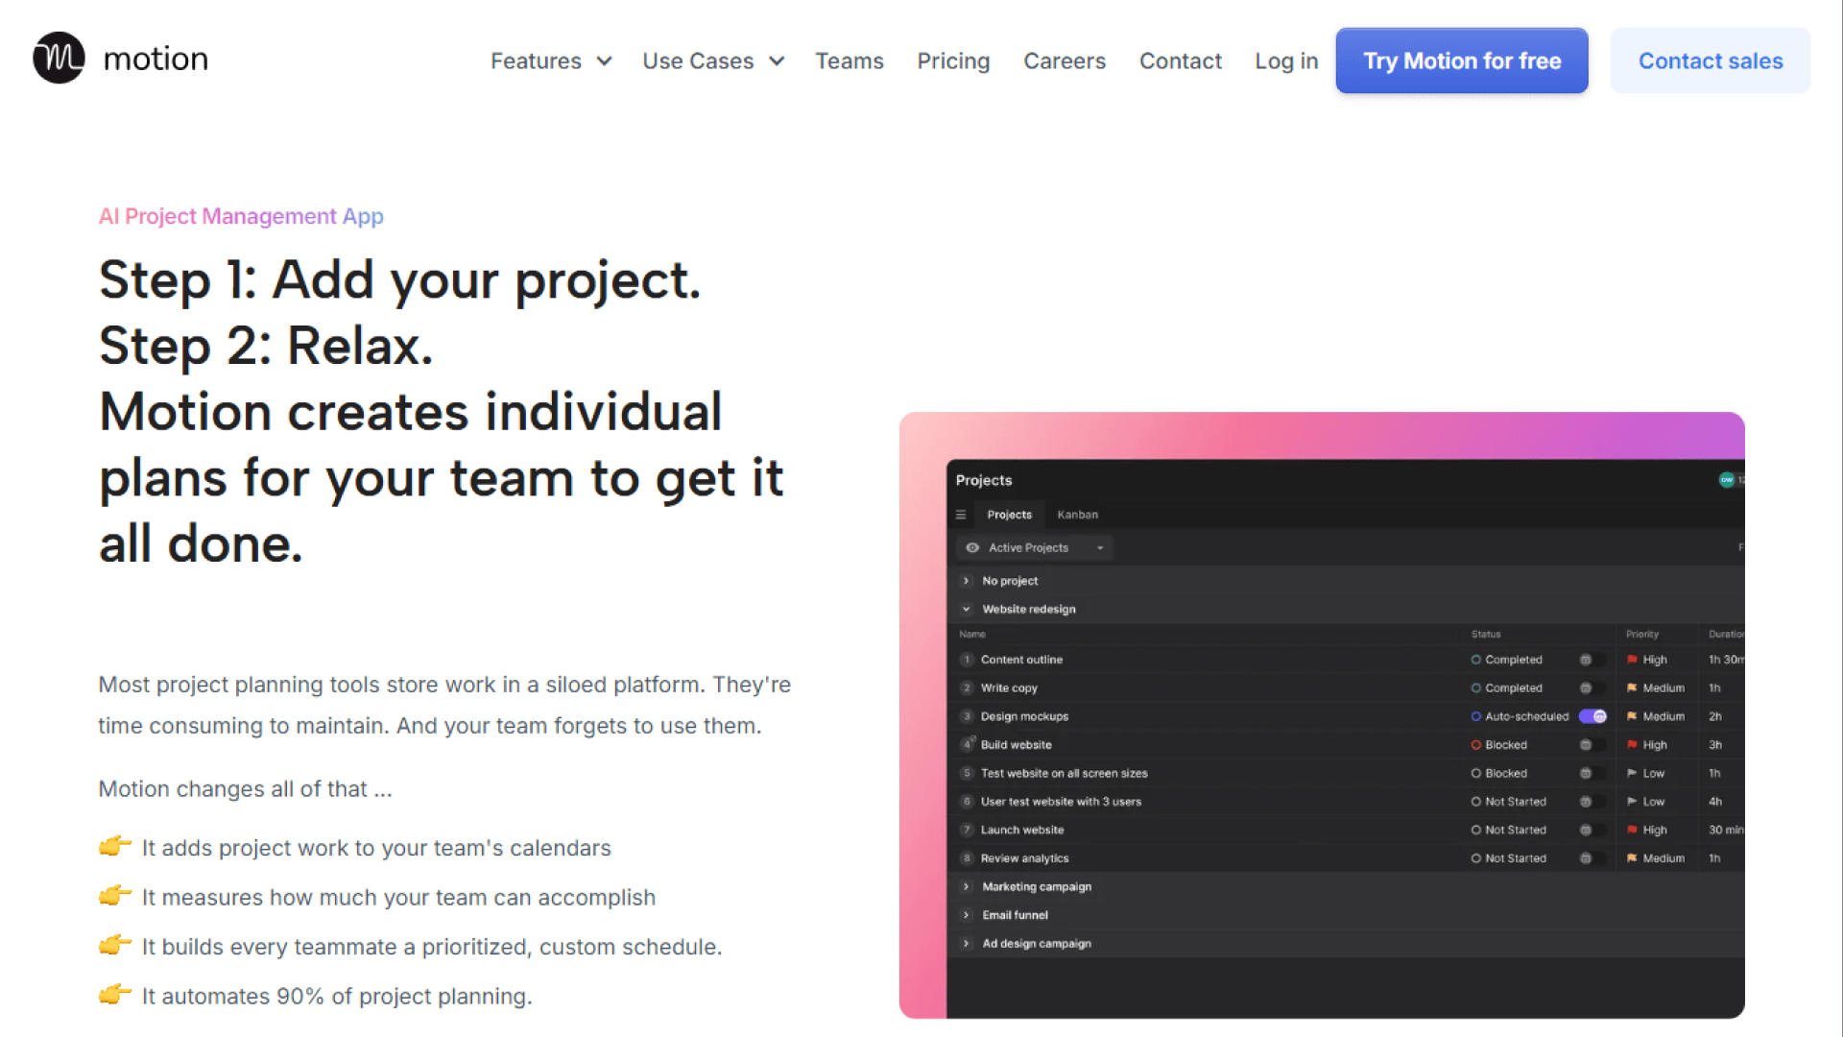This screenshot has height=1037, width=1843.
Task: Click the Low flag for User test website
Action: [1632, 802]
